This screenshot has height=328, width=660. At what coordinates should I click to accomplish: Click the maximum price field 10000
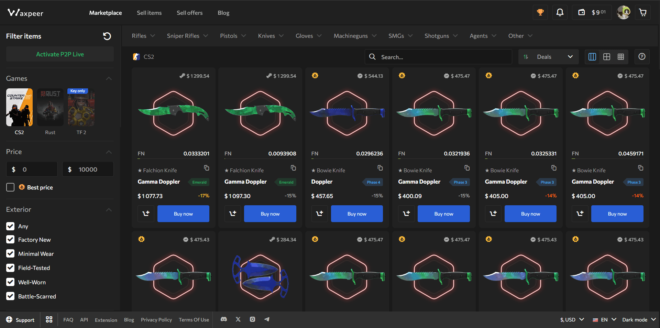(88, 169)
